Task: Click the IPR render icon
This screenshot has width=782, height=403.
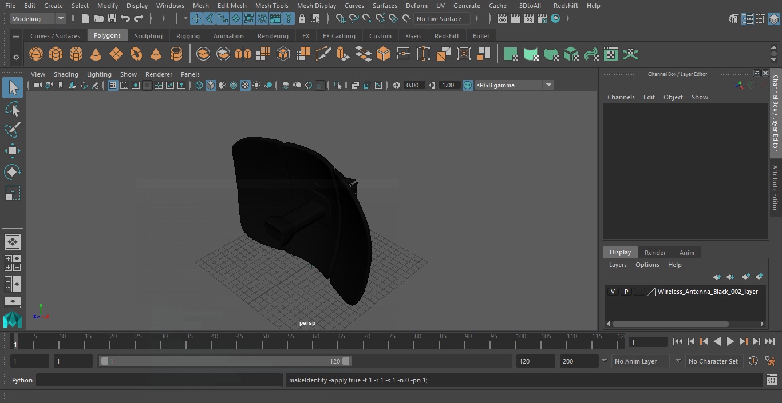Action: coord(528,19)
